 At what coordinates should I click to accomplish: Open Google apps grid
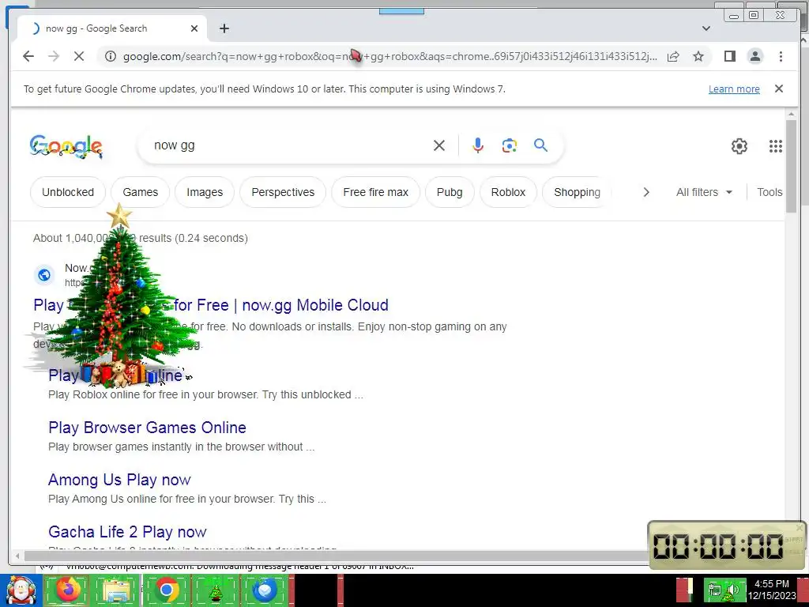click(x=776, y=146)
